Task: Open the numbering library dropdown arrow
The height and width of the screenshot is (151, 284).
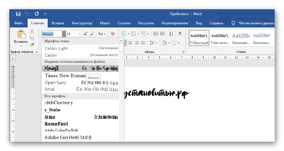Action: tap(139, 34)
